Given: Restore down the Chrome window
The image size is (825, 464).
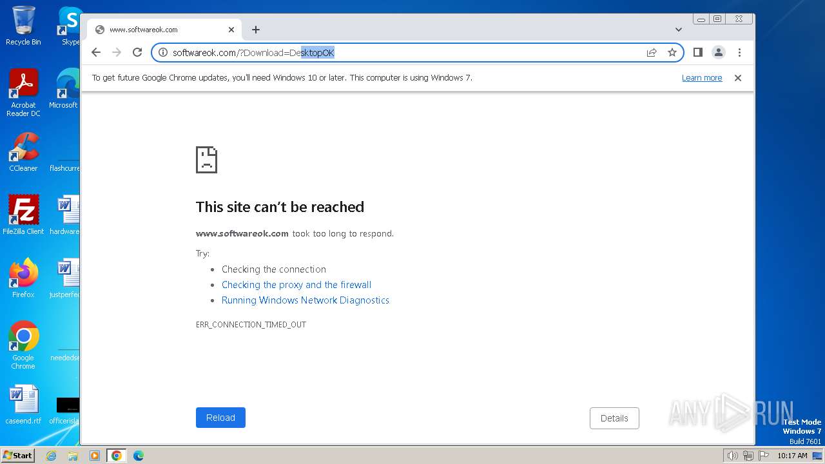Looking at the screenshot, I should [717, 19].
